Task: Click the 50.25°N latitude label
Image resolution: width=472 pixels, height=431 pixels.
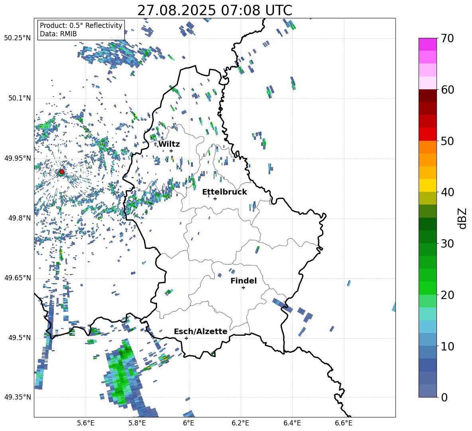Action: pyautogui.click(x=18, y=38)
